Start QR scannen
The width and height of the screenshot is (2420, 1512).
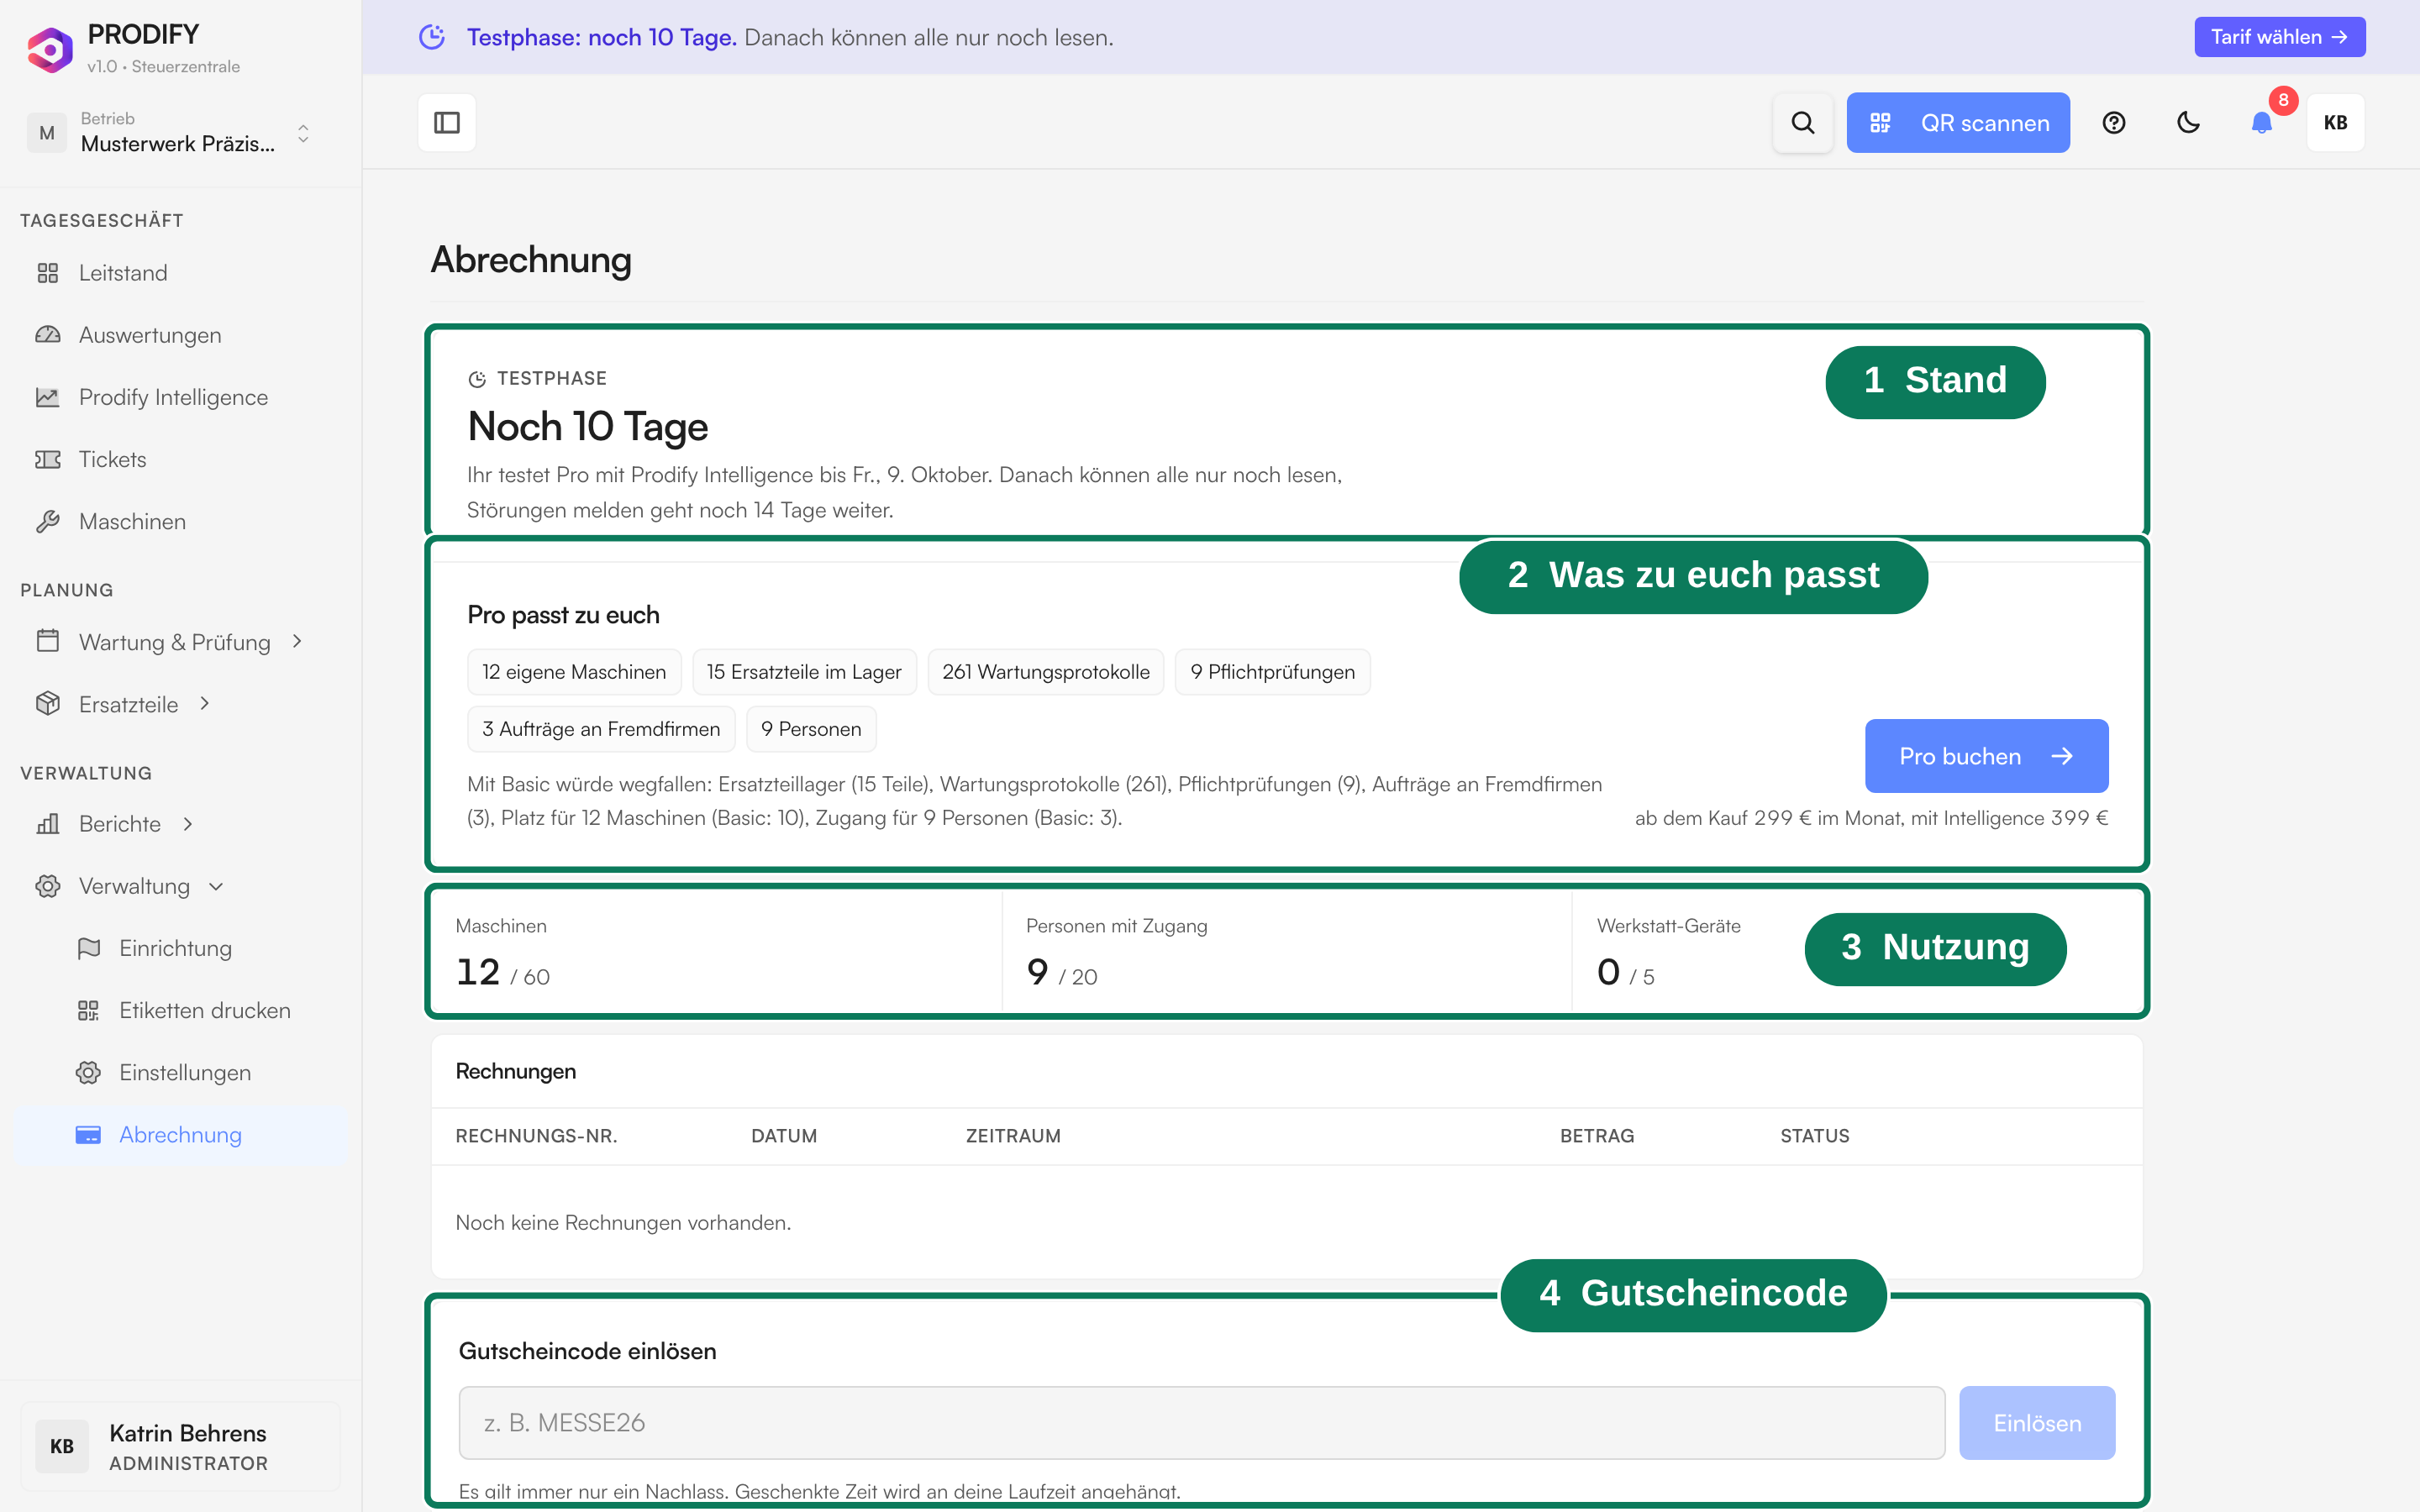pos(1957,123)
